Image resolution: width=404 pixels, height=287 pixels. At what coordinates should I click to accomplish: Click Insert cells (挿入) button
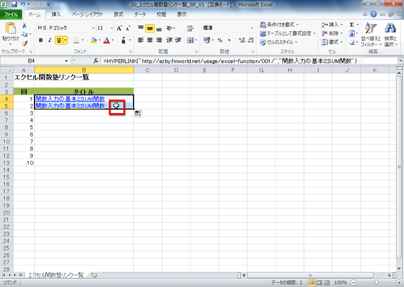tap(332, 25)
